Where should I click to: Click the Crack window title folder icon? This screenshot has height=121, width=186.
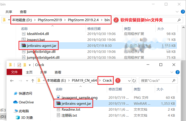(10, 65)
